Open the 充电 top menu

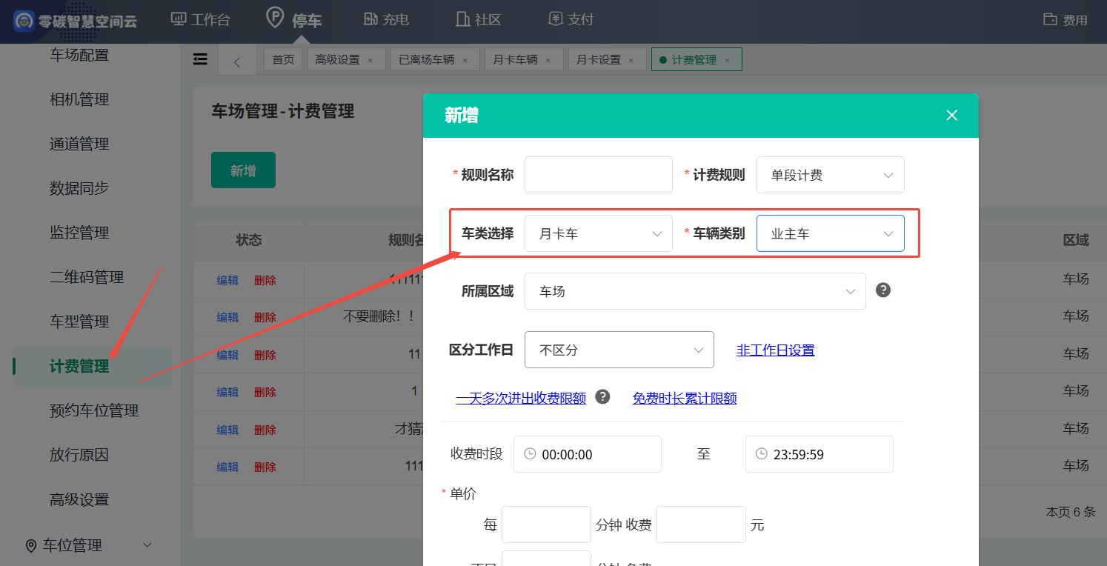386,19
